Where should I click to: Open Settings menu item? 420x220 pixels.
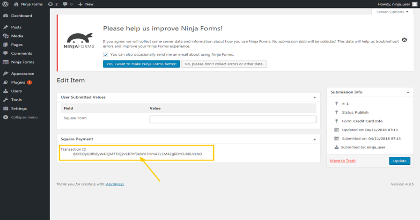click(x=19, y=109)
